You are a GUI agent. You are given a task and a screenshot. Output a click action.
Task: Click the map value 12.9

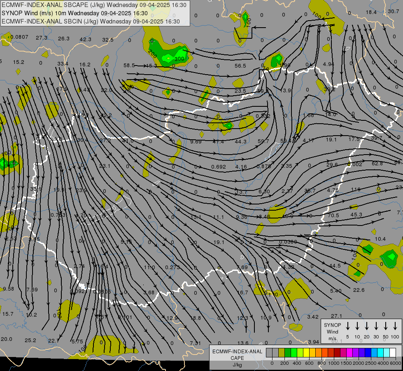(x=172, y=318)
